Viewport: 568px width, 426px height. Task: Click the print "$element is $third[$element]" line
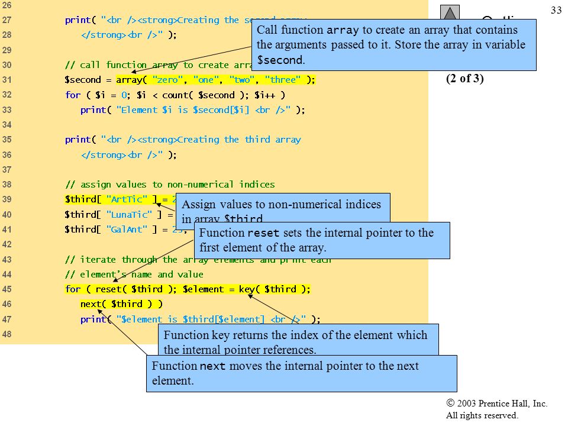(200, 319)
